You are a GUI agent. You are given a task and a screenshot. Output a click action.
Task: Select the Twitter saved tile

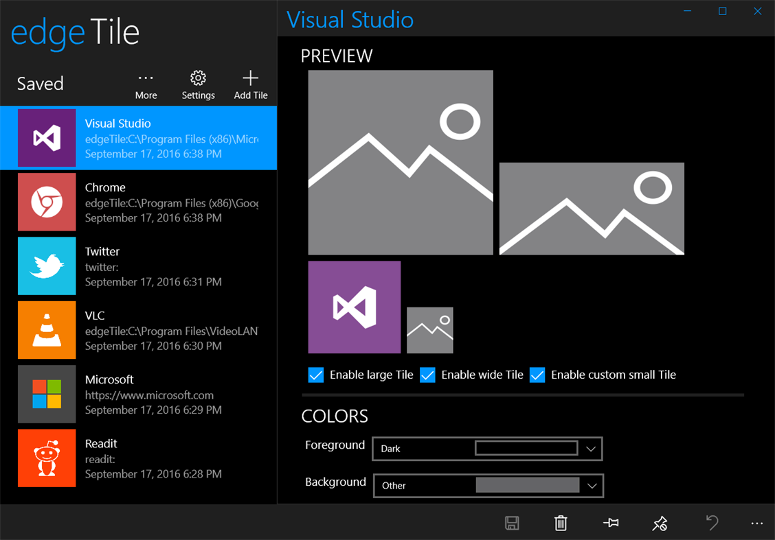137,266
